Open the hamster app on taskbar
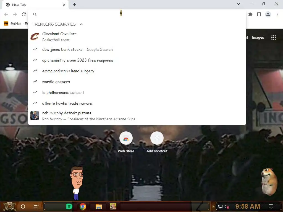 [x=113, y=206]
